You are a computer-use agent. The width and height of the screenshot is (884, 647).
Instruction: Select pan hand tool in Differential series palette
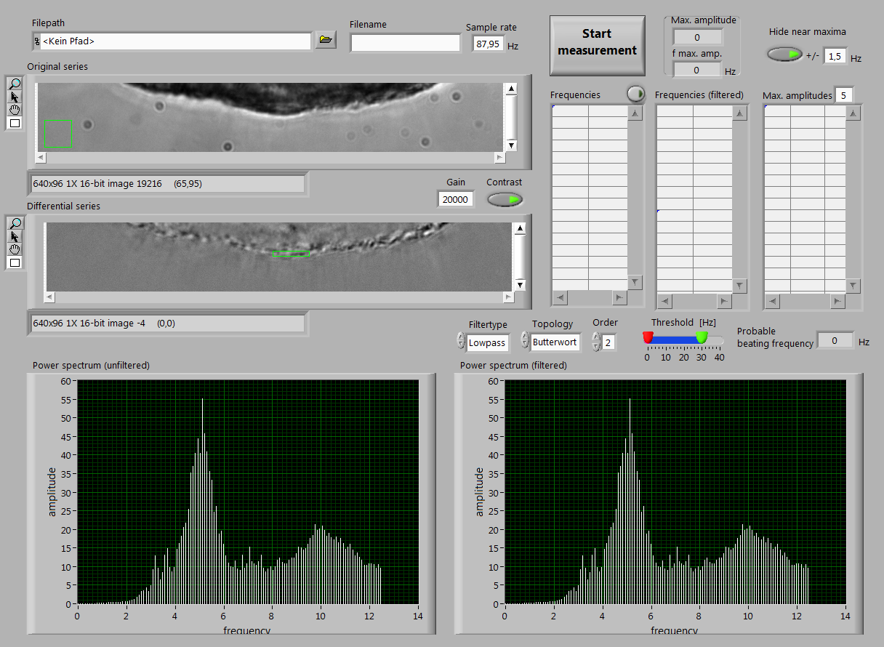tap(15, 249)
